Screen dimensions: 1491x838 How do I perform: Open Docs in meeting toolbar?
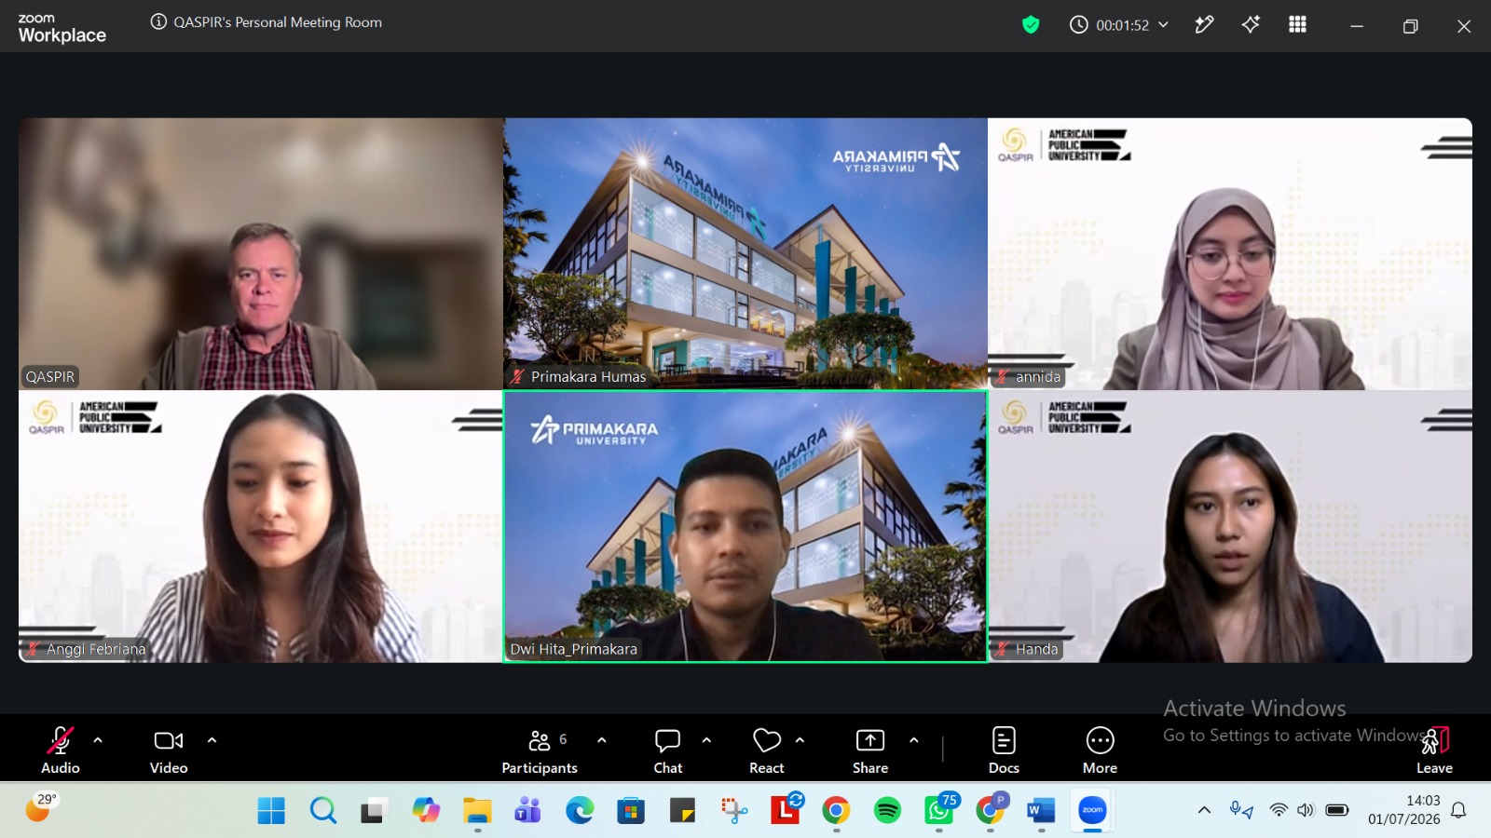click(x=1004, y=750)
